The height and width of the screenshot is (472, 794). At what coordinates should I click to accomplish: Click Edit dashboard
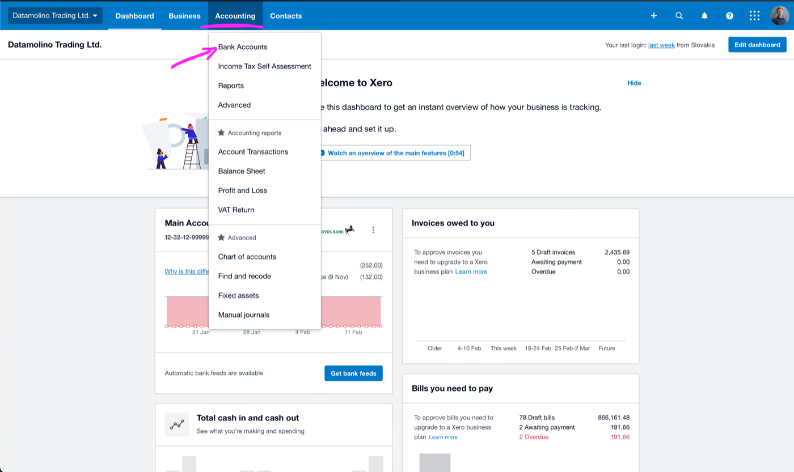757,44
